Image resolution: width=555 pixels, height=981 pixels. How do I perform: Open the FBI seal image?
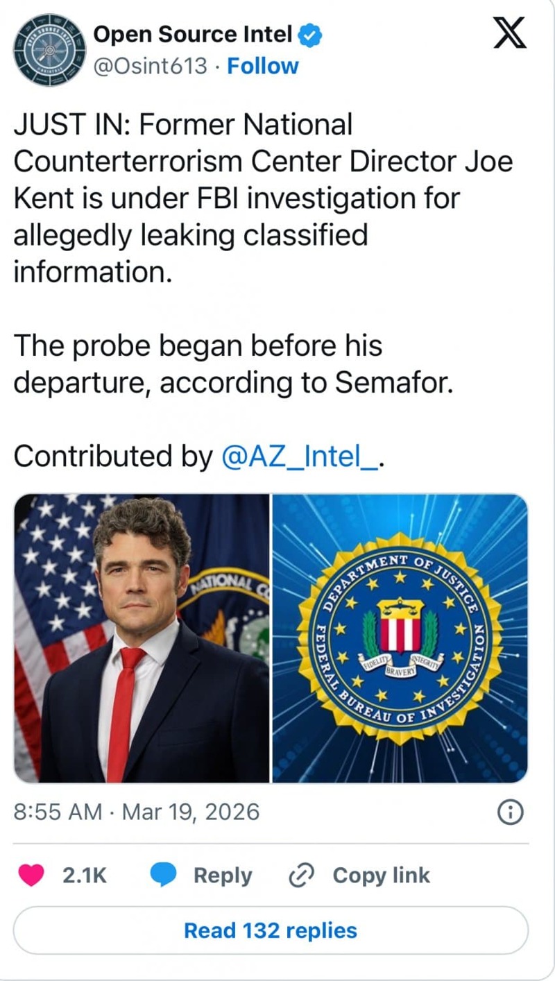coord(400,638)
